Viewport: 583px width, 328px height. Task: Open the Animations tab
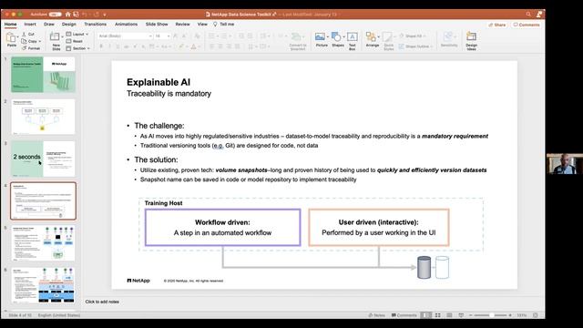tap(126, 25)
